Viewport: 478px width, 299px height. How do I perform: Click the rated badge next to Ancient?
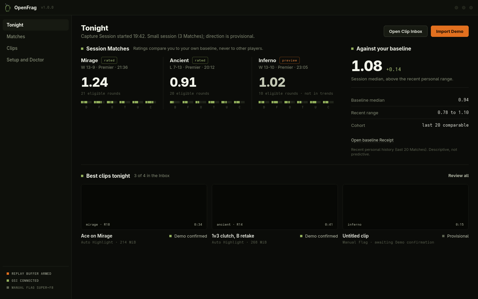pos(200,60)
